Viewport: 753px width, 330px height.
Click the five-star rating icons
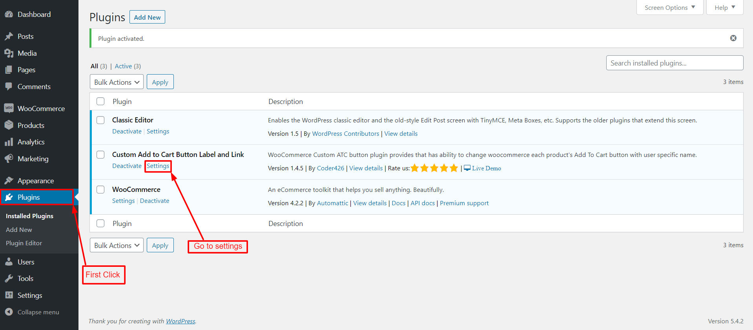434,168
